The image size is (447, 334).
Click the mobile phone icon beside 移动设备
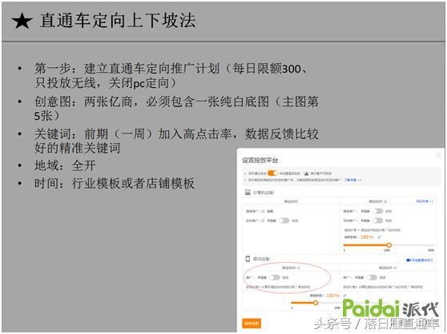click(x=248, y=259)
